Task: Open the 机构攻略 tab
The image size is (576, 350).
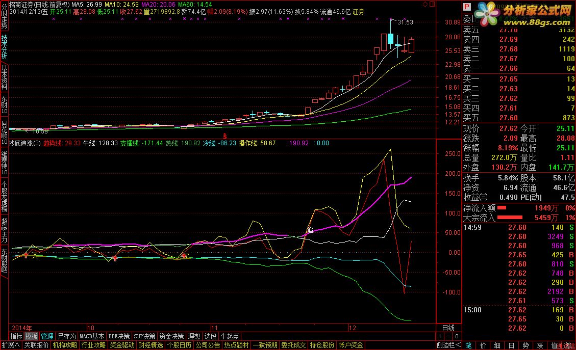Action: (x=65, y=345)
